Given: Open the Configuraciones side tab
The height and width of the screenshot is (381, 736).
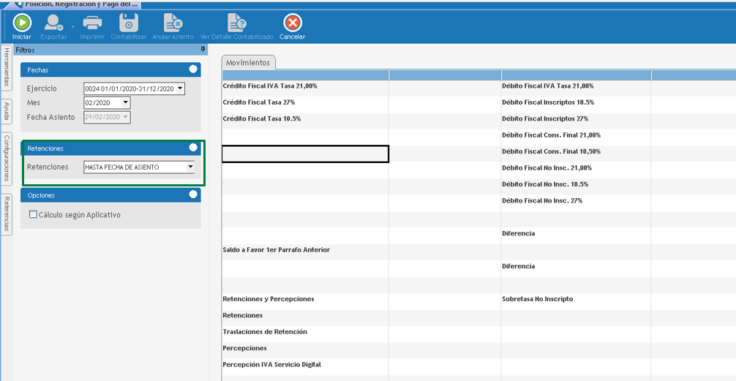Looking at the screenshot, I should point(7,157).
